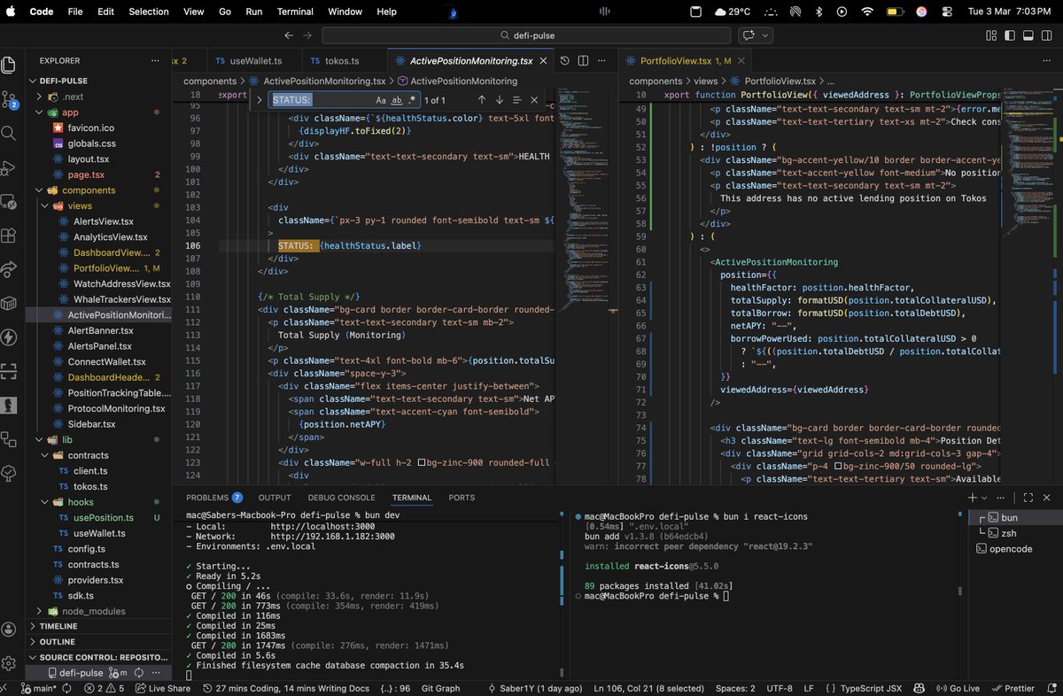Screen dimensions: 1063x696
Task: Click main branch indicator in status bar
Action: tap(40, 688)
